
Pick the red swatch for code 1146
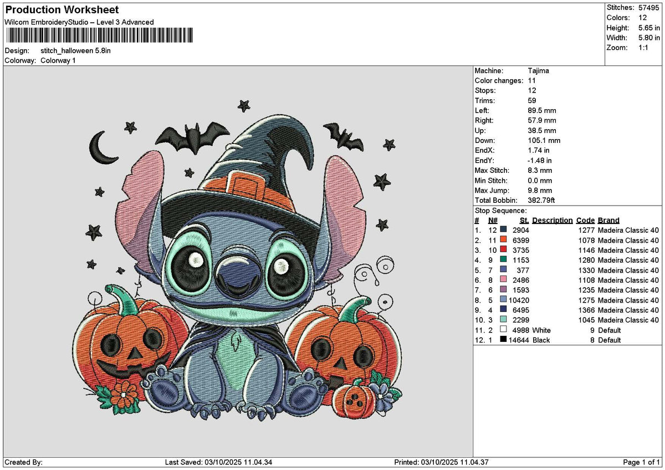click(503, 249)
